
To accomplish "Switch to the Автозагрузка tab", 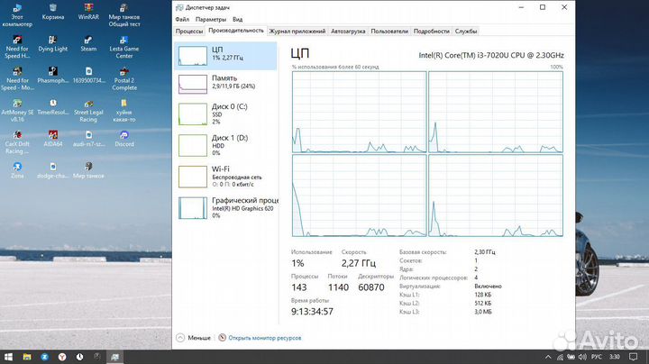I will click(348, 32).
